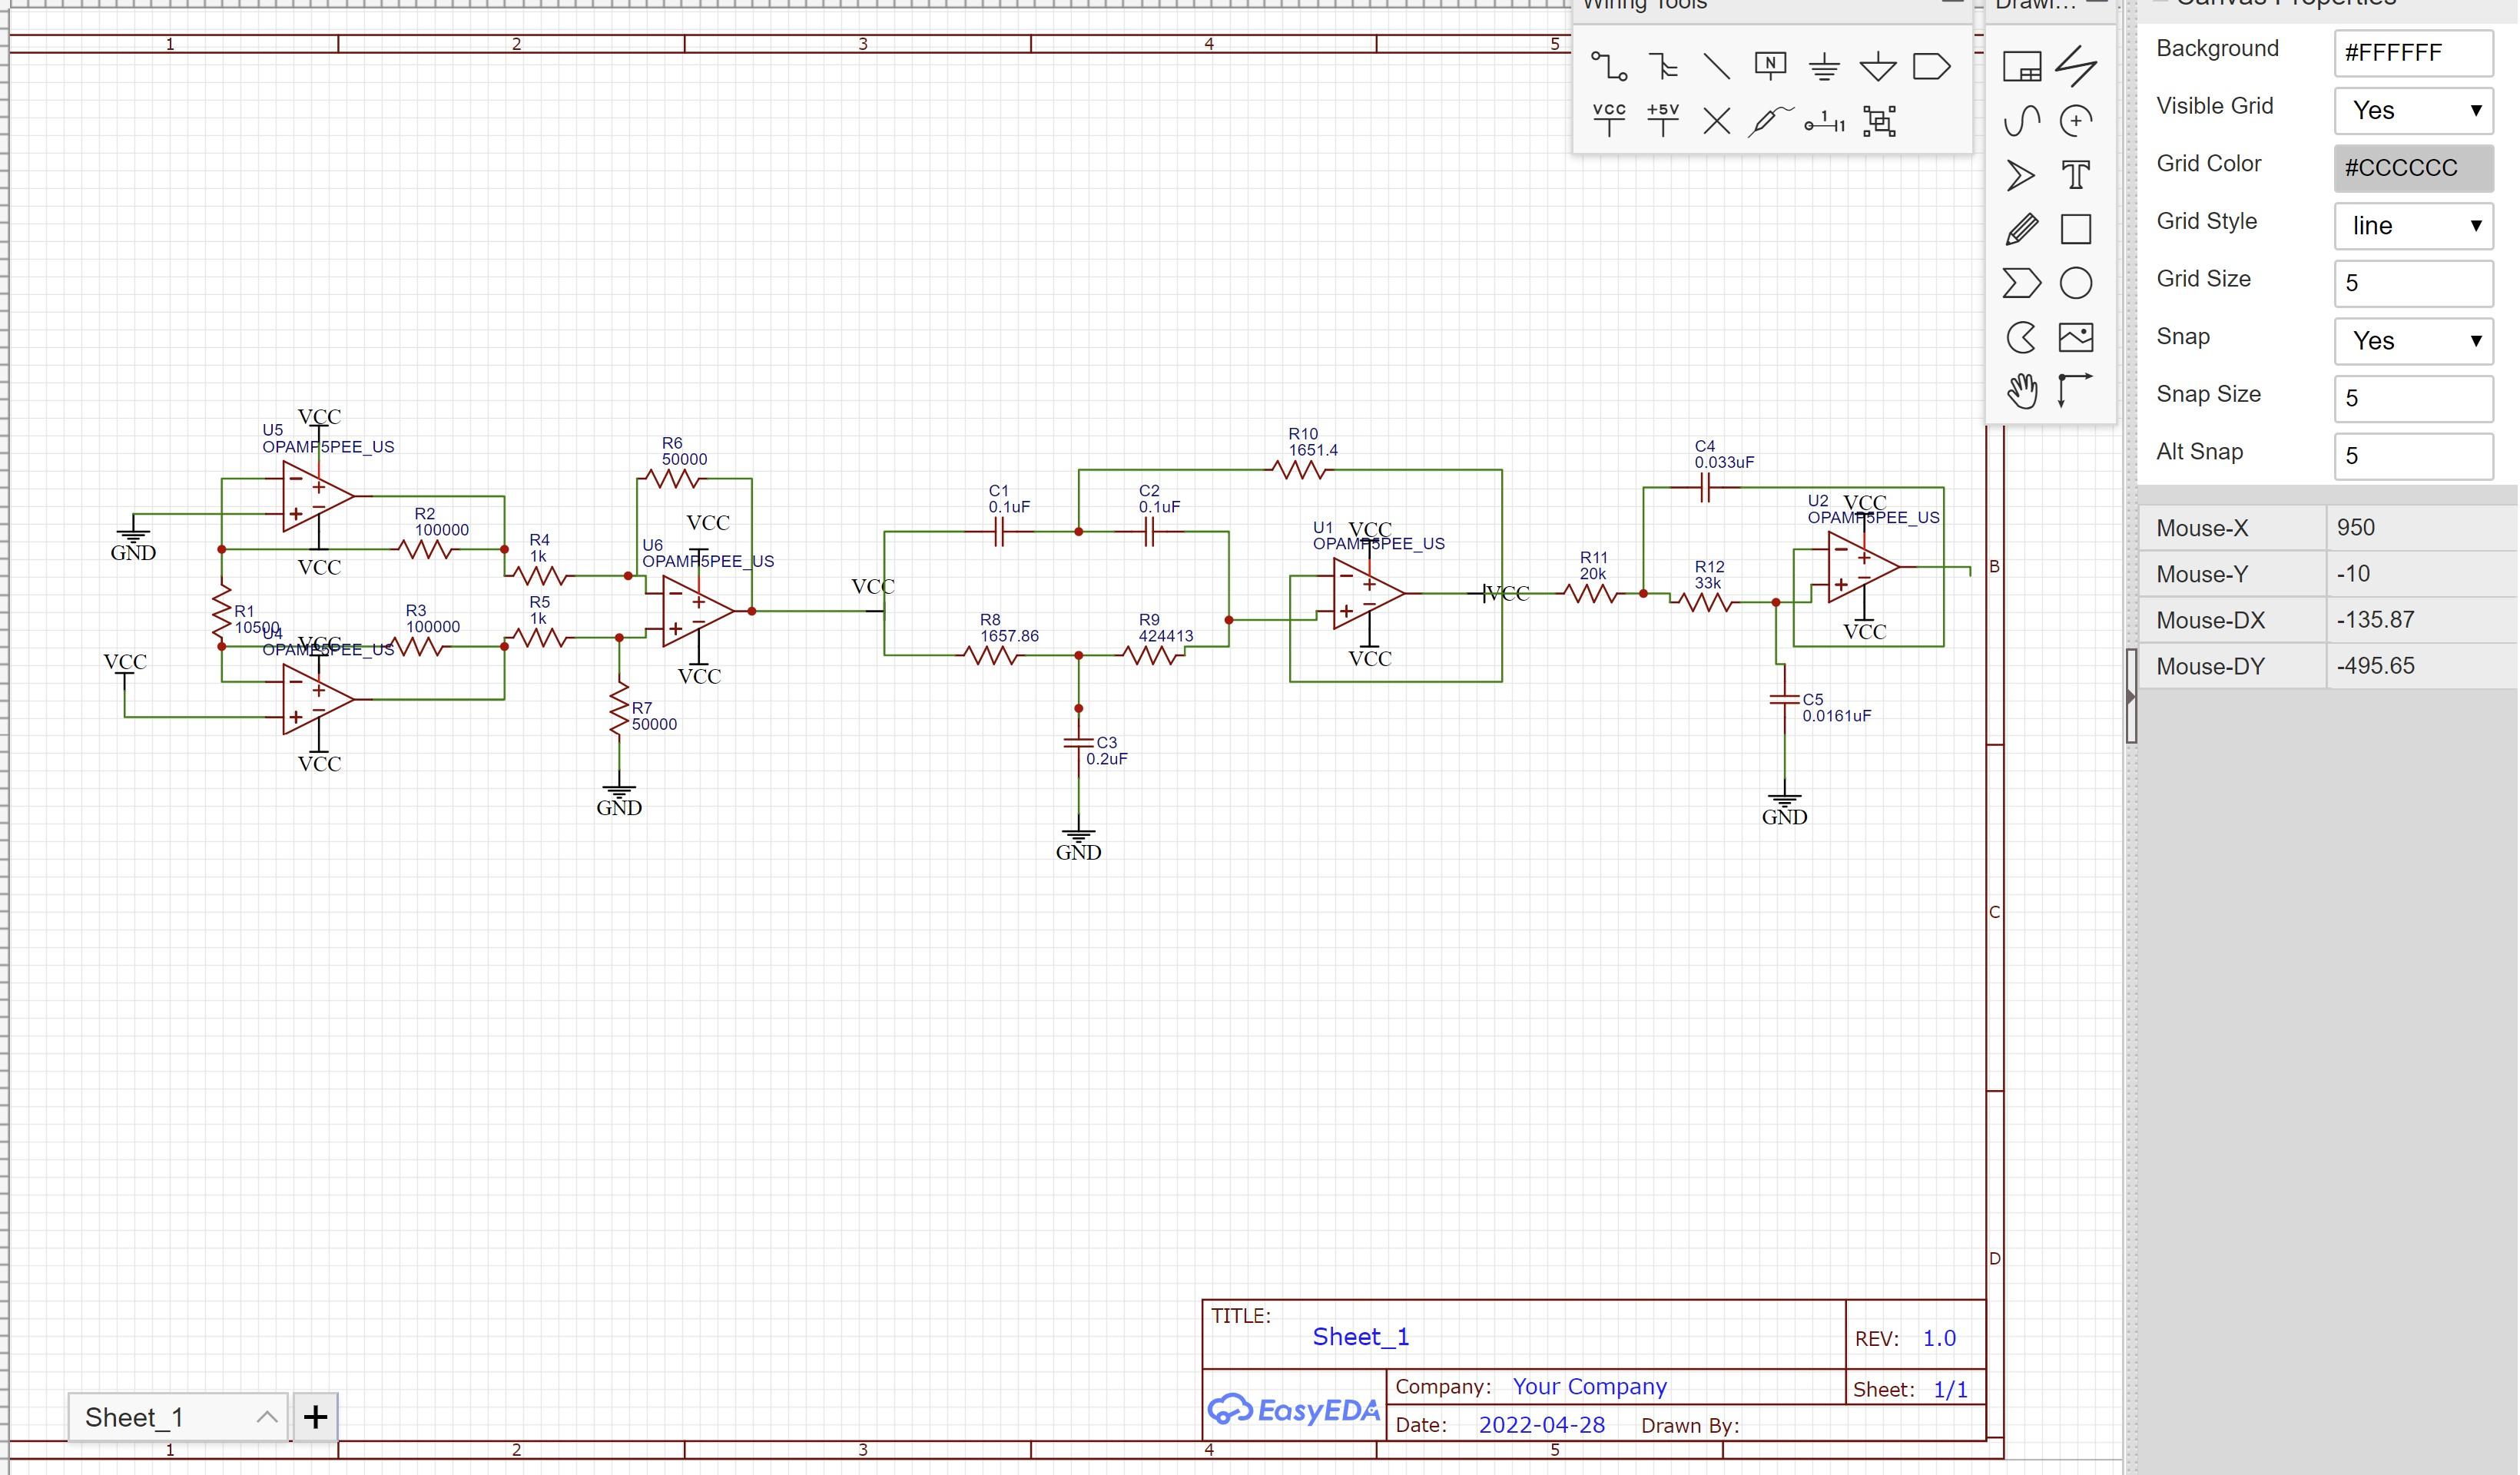Select resistor R10 1651.4
This screenshot has width=2520, height=1475.
(1300, 469)
